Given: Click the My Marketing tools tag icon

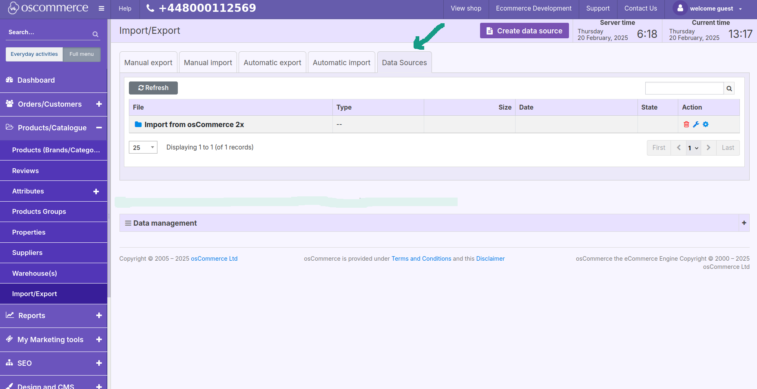Looking at the screenshot, I should pos(9,339).
